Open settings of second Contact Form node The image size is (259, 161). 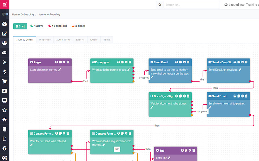[x=126, y=133]
